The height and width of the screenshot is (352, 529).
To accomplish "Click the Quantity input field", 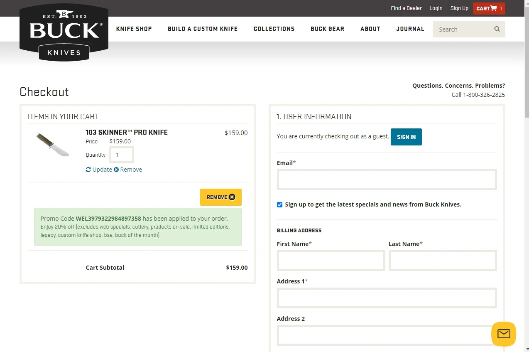I will [122, 155].
